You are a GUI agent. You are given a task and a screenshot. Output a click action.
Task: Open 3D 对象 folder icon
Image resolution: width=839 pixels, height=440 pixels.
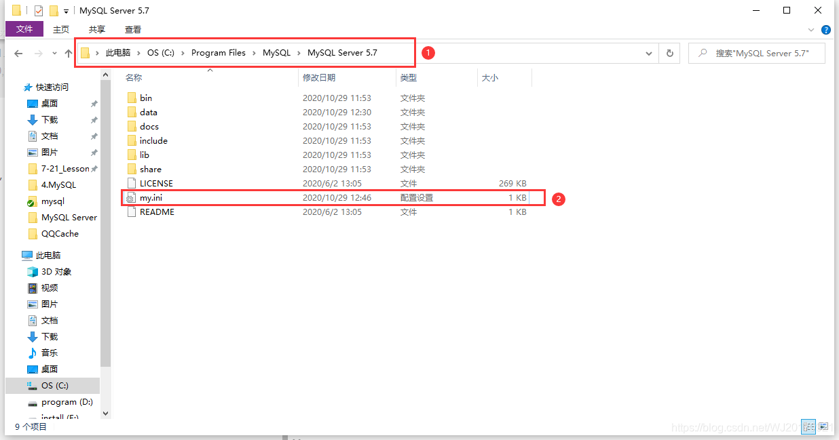click(33, 272)
